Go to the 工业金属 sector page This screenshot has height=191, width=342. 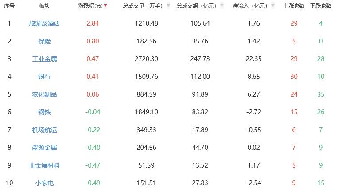click(44, 59)
